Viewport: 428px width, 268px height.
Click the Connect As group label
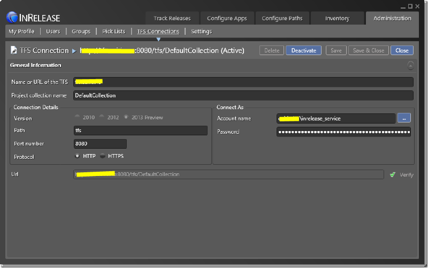tap(230, 108)
